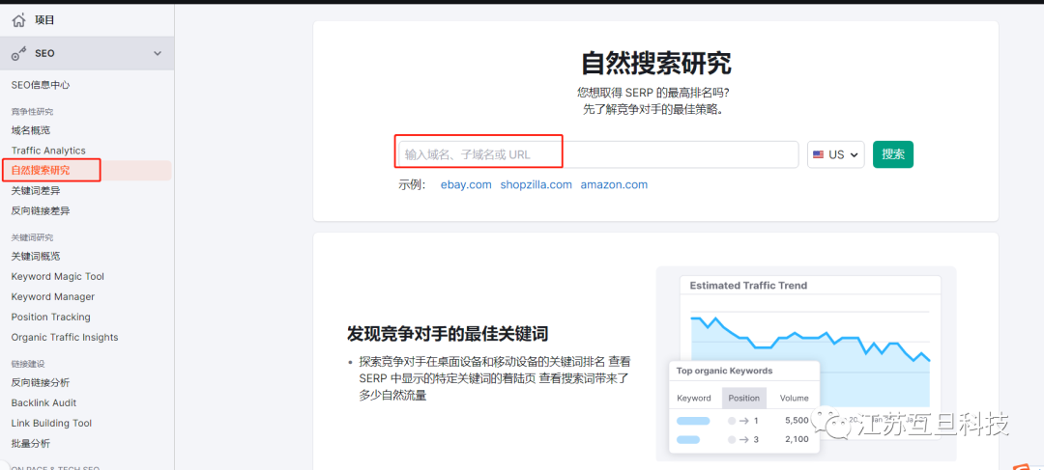Open SEO信息中心 in sidebar
1044x470 pixels.
click(41, 85)
